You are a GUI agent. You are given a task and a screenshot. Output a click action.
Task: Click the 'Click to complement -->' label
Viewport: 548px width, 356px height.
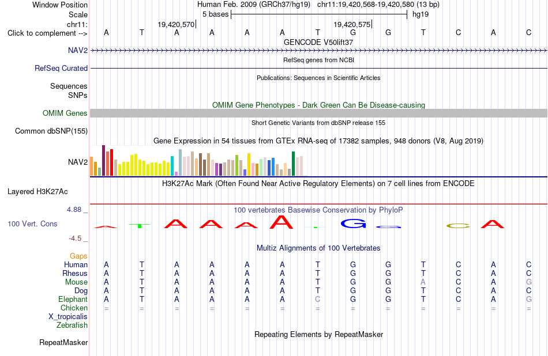click(x=47, y=33)
